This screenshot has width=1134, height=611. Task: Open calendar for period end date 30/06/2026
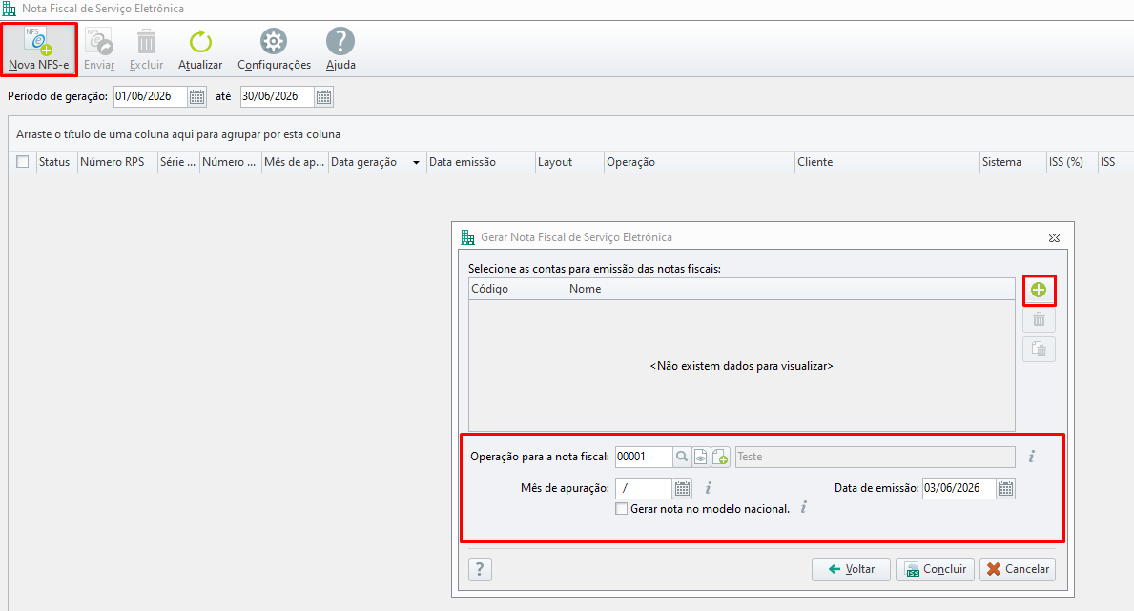(x=324, y=96)
